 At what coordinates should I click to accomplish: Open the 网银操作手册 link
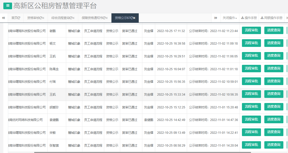(x=273, y=18)
